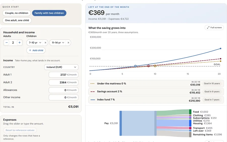Image resolution: width=227 pixels, height=142 pixels.
Task: Click the Pay source bar in flow chart
Action: 121,123
